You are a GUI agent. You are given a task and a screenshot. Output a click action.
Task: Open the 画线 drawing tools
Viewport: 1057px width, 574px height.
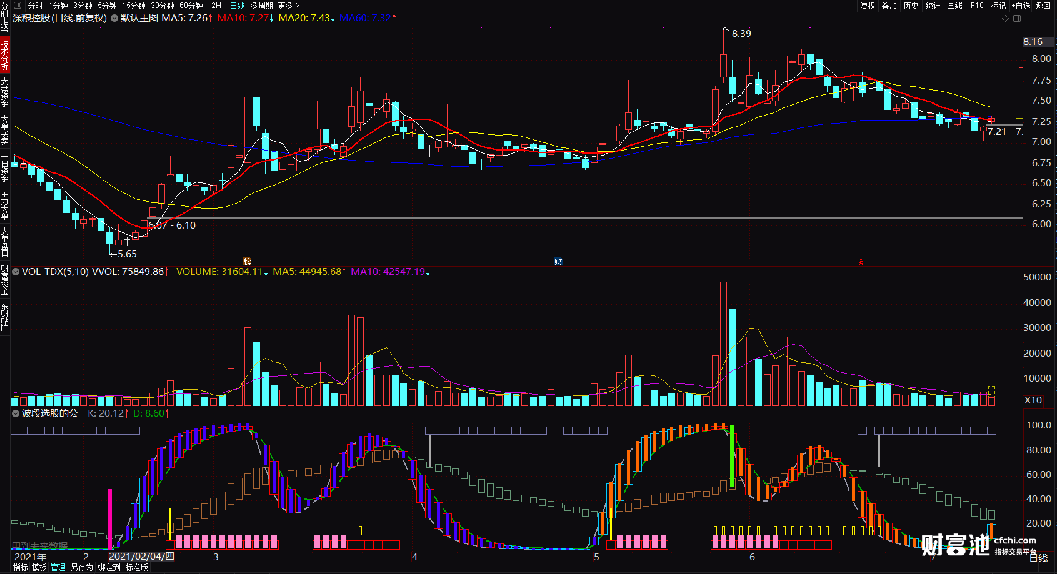(x=954, y=6)
